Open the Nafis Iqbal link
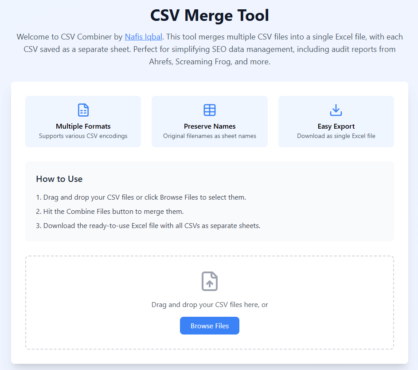The height and width of the screenshot is (370, 418). point(144,37)
